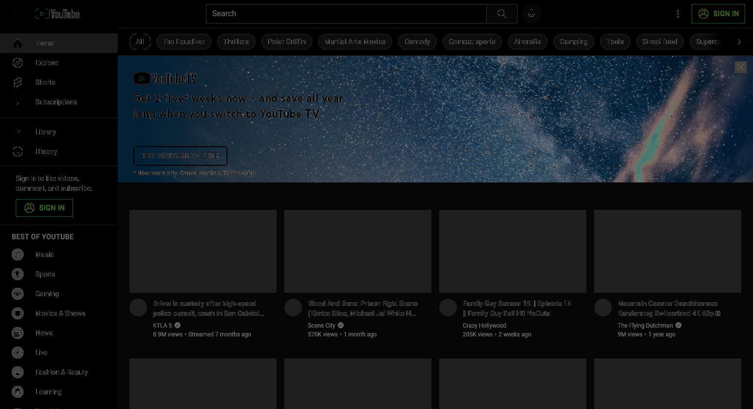The width and height of the screenshot is (753, 409).
Task: Open 'Blood And Bone' video title
Action: point(363,308)
